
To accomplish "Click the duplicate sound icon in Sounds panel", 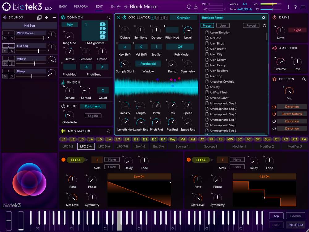I will coord(39,18).
